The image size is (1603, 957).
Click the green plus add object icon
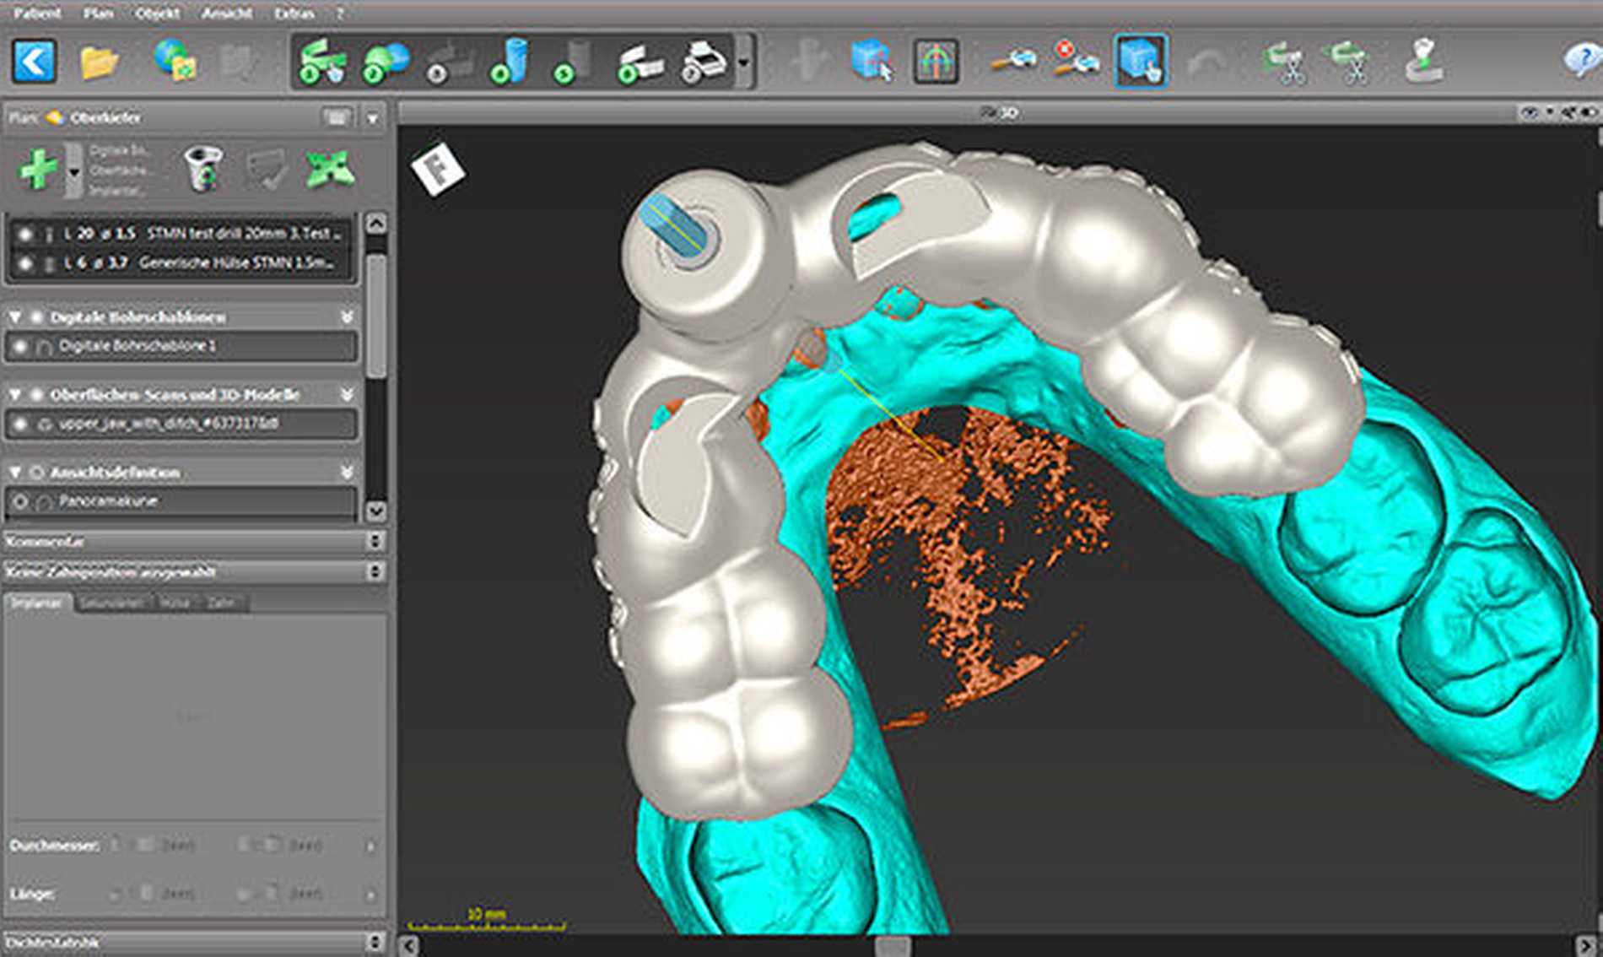click(x=38, y=169)
